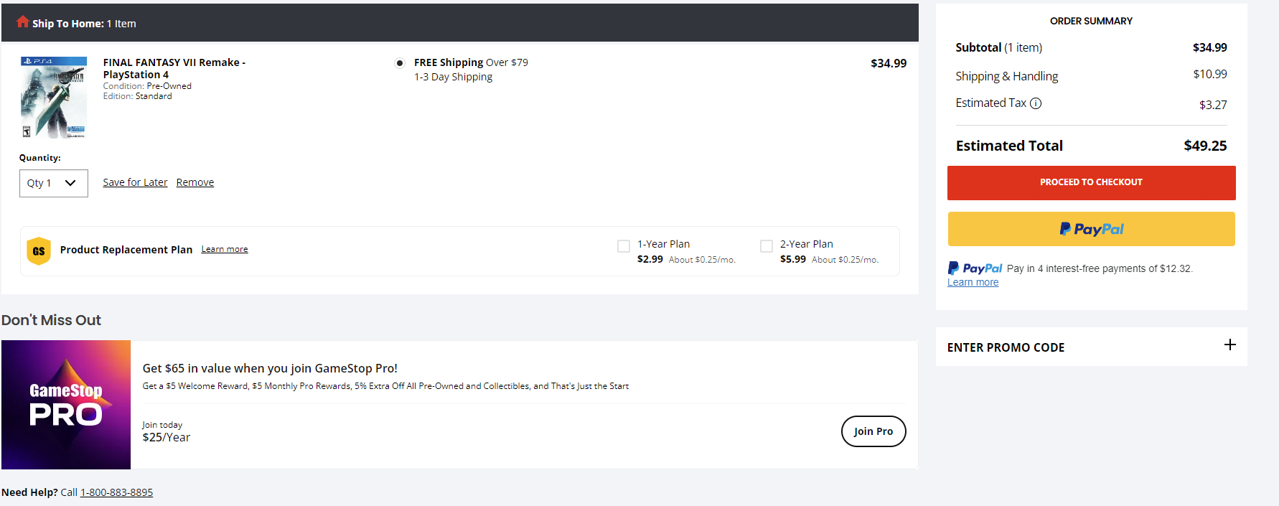Click the Subtotal (1 item) label
The width and height of the screenshot is (1279, 506).
999,47
